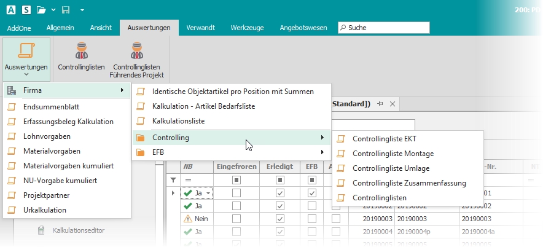Select Identische Objektartikel pro Position mit Summen

click(232, 92)
